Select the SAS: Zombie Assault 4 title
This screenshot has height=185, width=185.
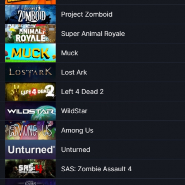click(96, 169)
